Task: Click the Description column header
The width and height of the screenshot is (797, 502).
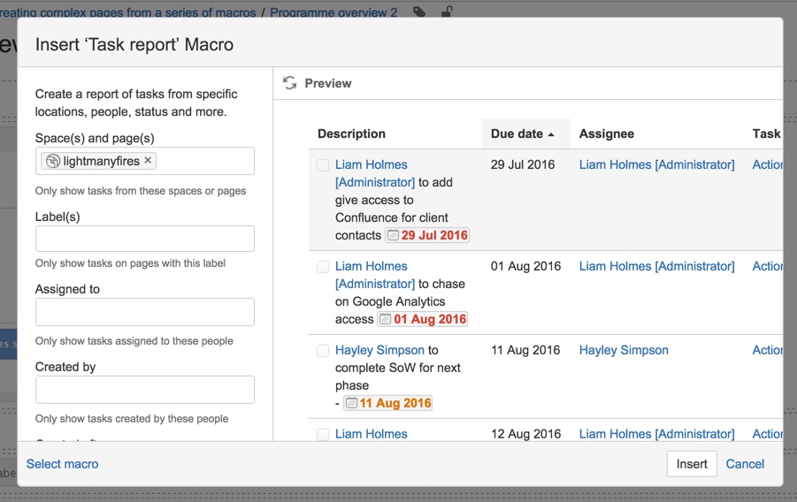Action: click(351, 133)
